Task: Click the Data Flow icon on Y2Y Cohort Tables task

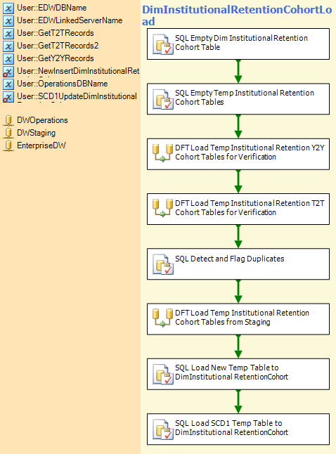Action: point(163,153)
